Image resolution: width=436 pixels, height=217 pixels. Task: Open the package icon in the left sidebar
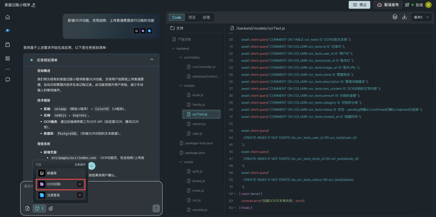click(8, 44)
